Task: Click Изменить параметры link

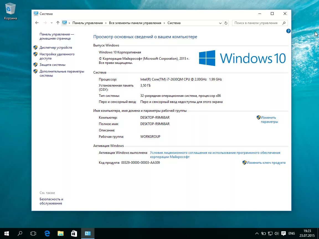Action: click(x=269, y=120)
